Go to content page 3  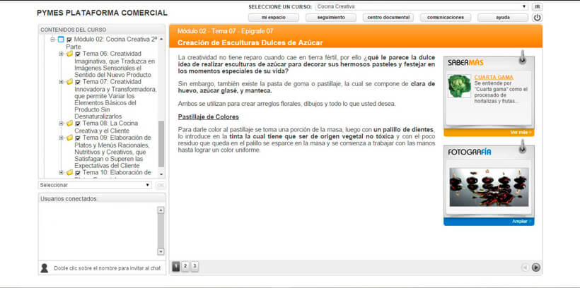click(195, 266)
